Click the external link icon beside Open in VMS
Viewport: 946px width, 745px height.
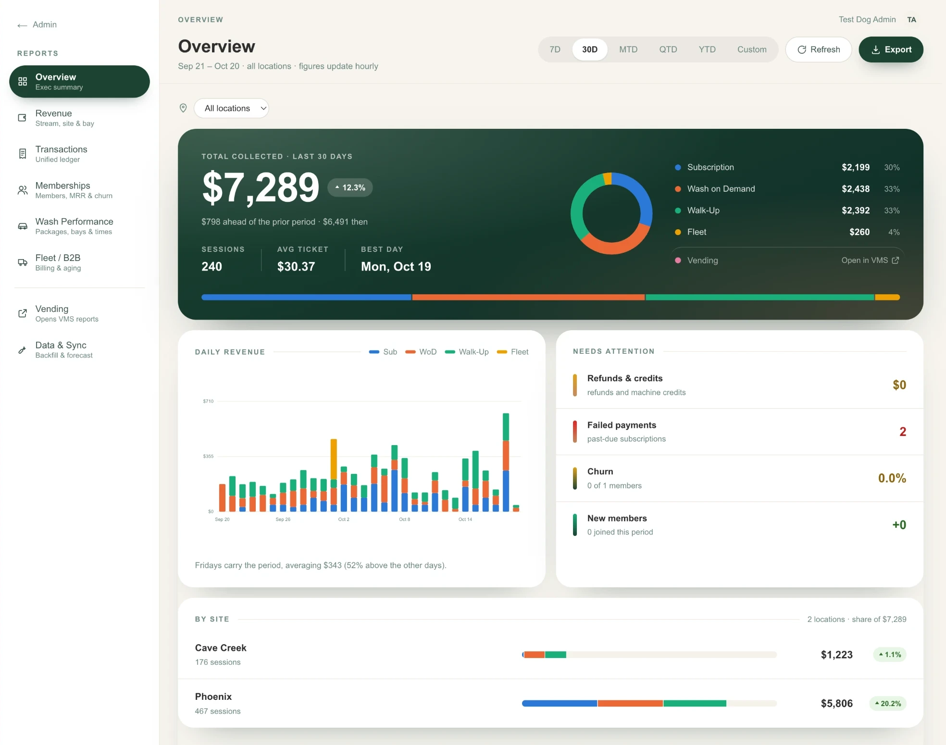(x=896, y=260)
